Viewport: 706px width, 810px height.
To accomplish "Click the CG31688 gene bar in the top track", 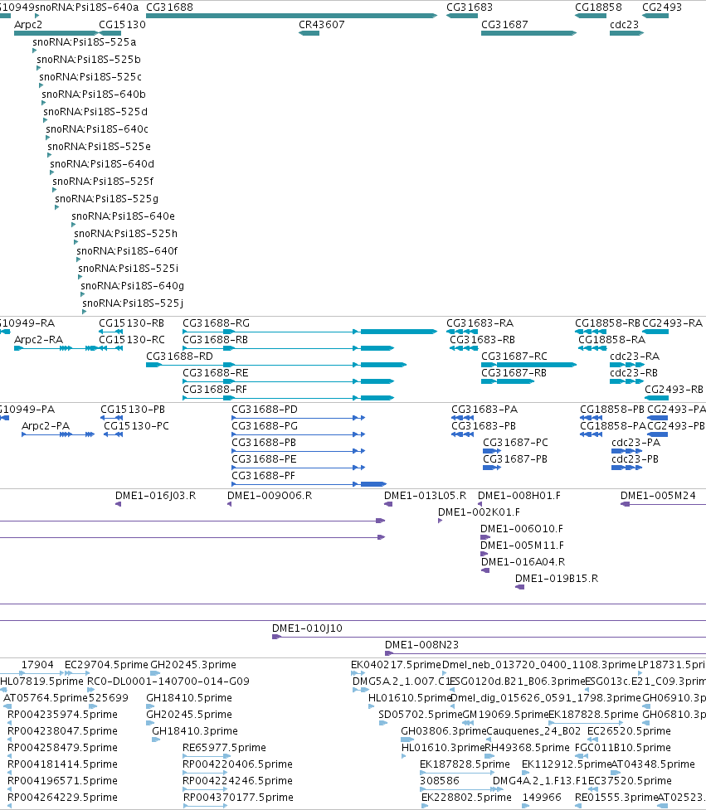I will (x=291, y=16).
